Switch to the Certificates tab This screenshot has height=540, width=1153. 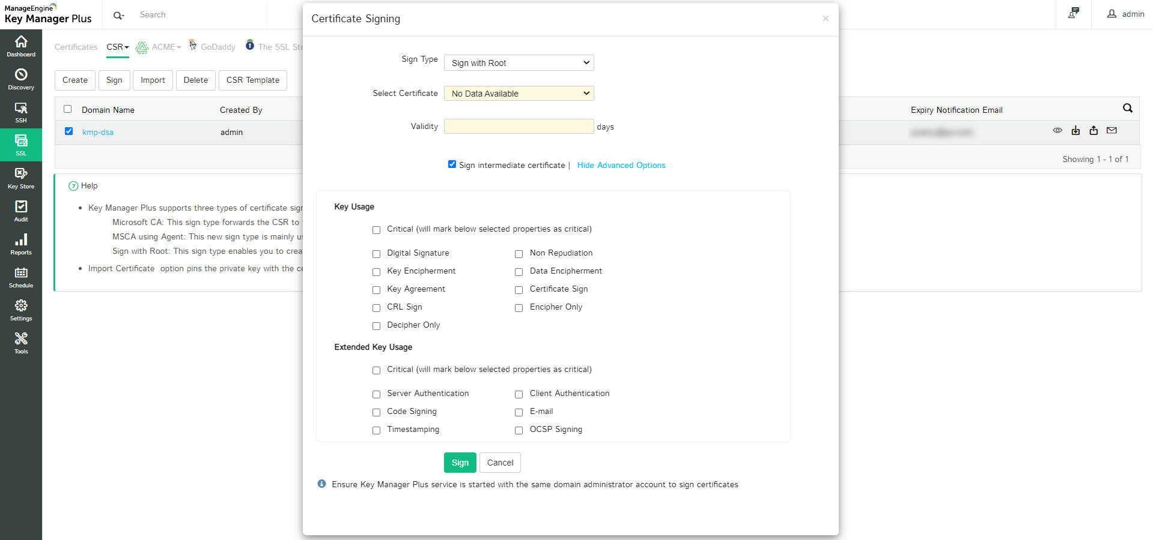coord(76,47)
